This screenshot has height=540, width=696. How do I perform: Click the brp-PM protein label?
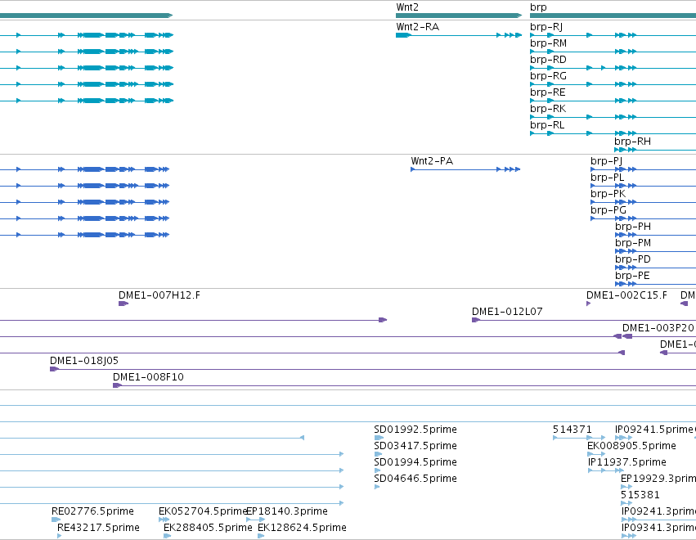pyautogui.click(x=633, y=243)
